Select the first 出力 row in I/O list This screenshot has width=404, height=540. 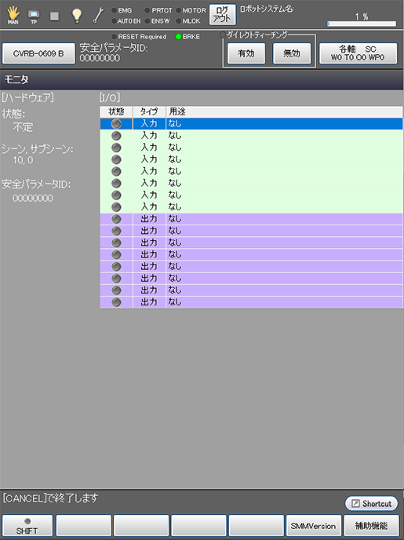(251, 219)
